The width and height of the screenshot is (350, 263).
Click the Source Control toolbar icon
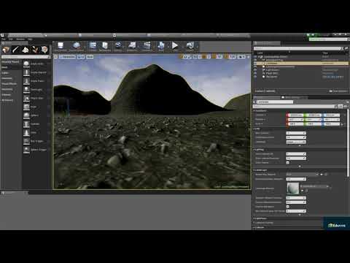pos(77,46)
